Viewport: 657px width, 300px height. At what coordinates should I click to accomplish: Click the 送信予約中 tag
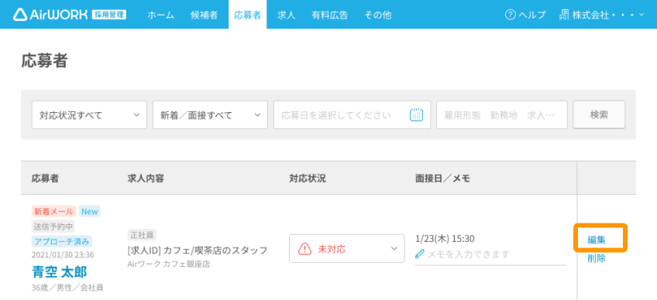click(53, 227)
